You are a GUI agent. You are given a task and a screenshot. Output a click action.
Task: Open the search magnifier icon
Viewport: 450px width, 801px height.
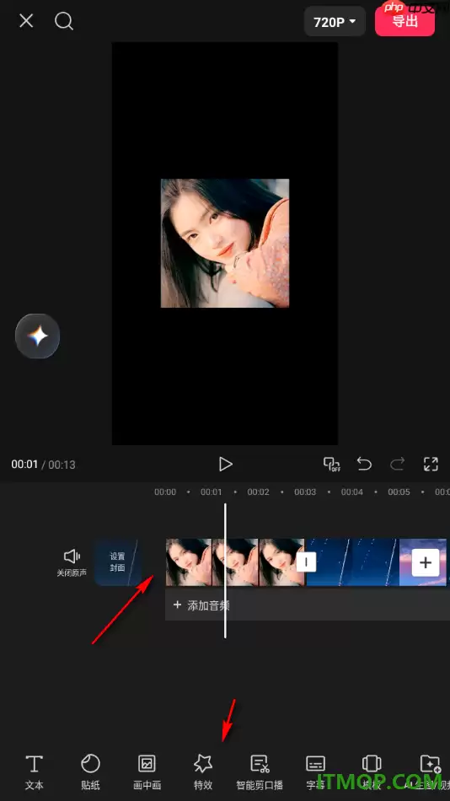tap(64, 21)
